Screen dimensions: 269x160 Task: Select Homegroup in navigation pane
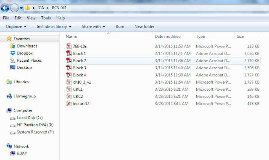tap(25, 96)
